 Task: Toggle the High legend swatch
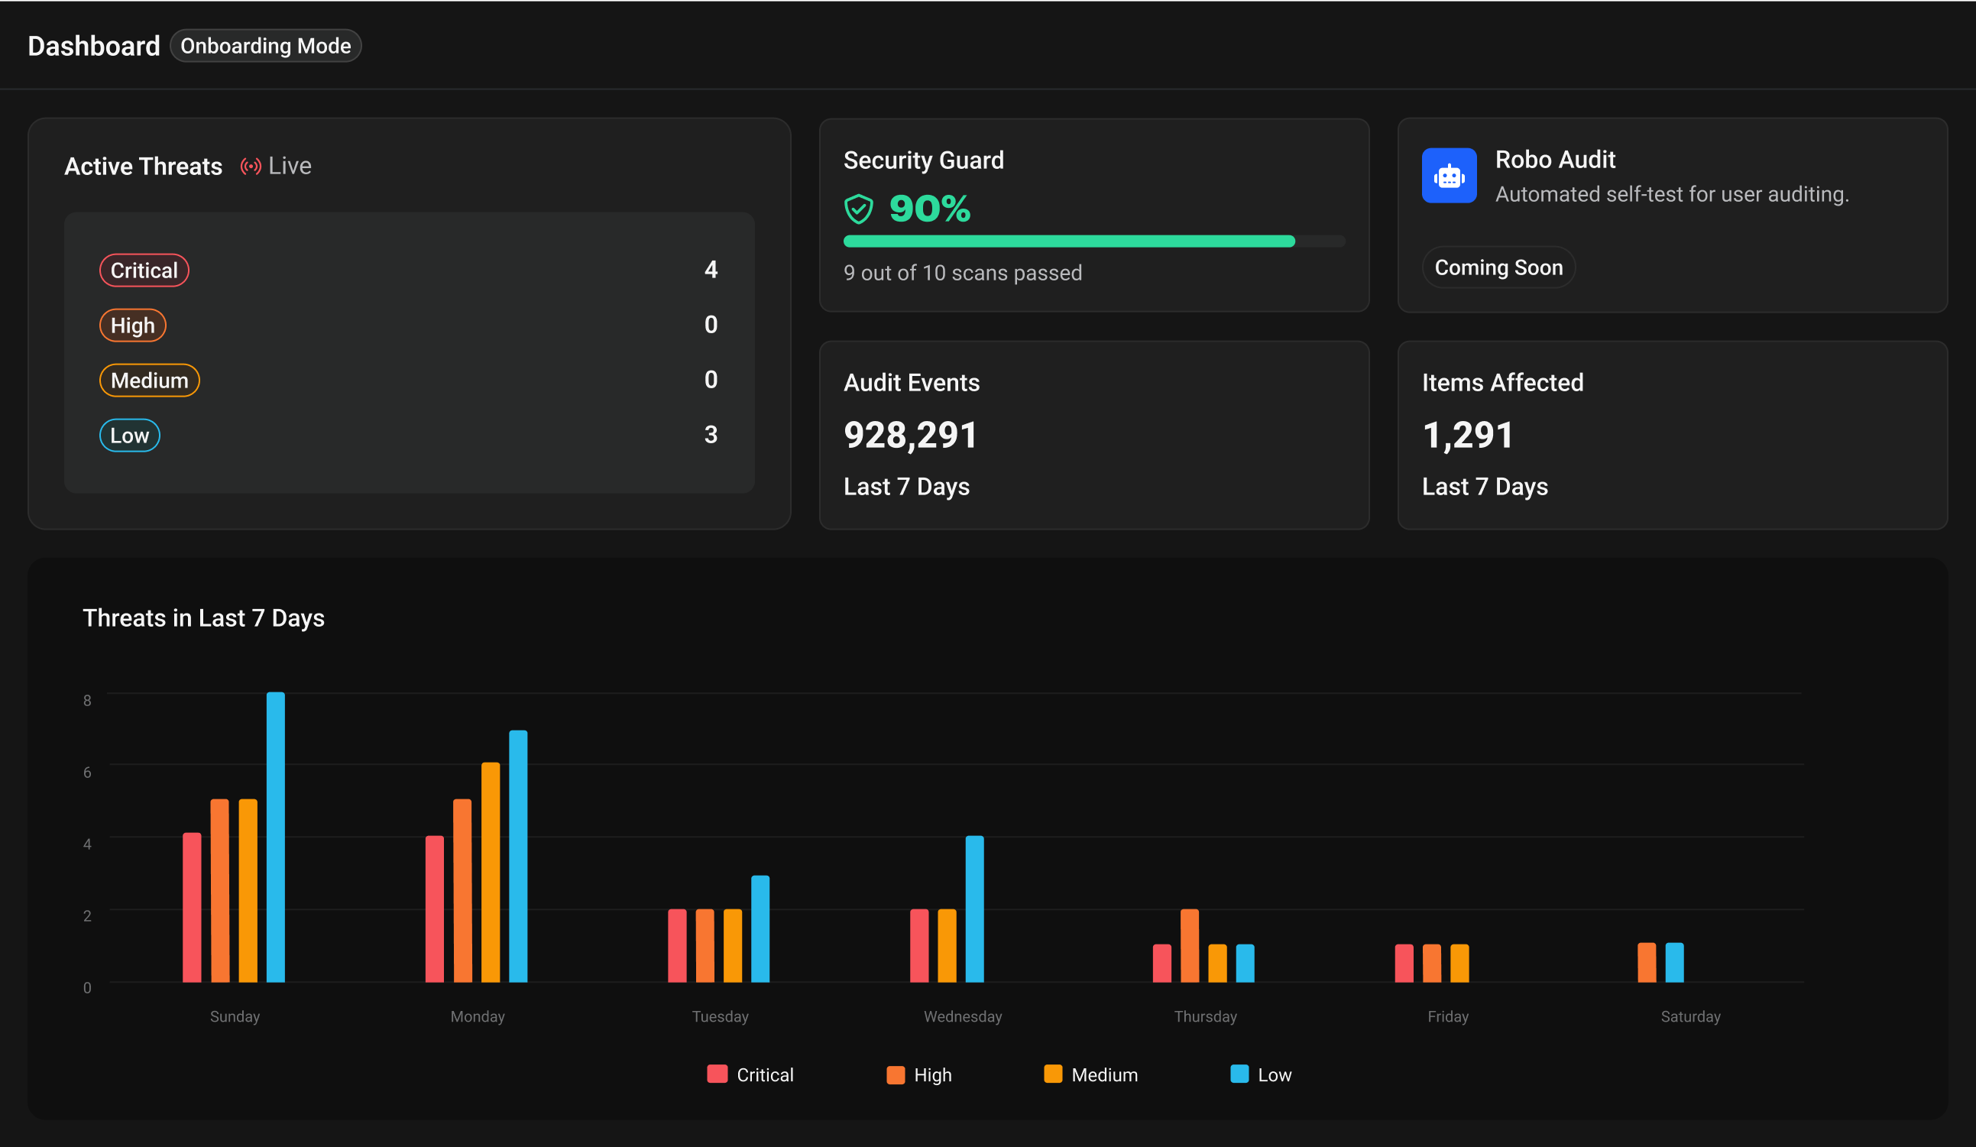coord(895,1074)
